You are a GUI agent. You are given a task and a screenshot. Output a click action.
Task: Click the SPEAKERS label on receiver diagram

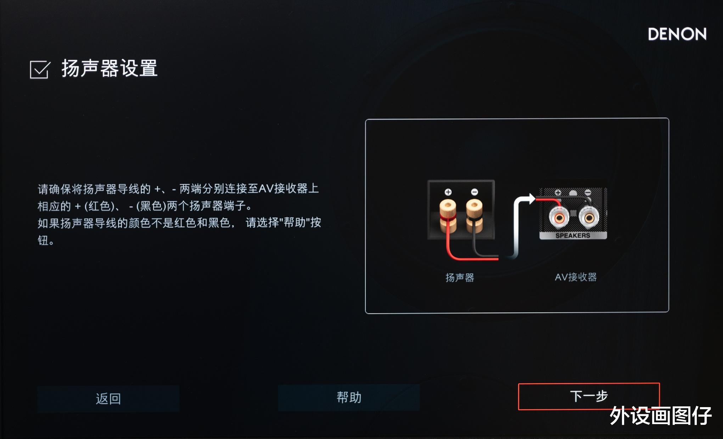(573, 236)
